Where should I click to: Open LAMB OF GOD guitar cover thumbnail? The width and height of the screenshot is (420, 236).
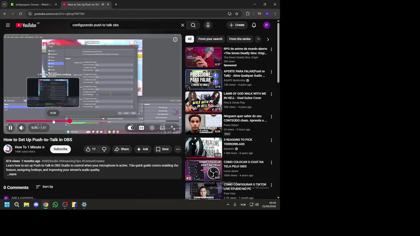(204, 102)
